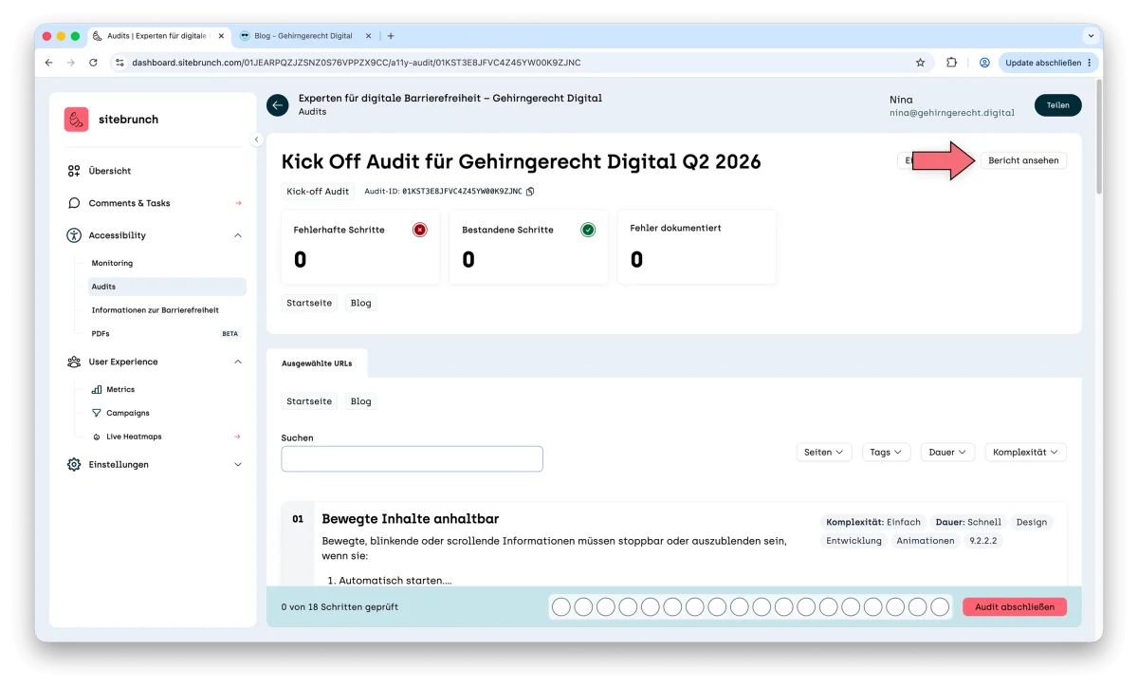Open the menu dots on Update abschließen
Screen dimensions: 1138x688
tap(1090, 63)
